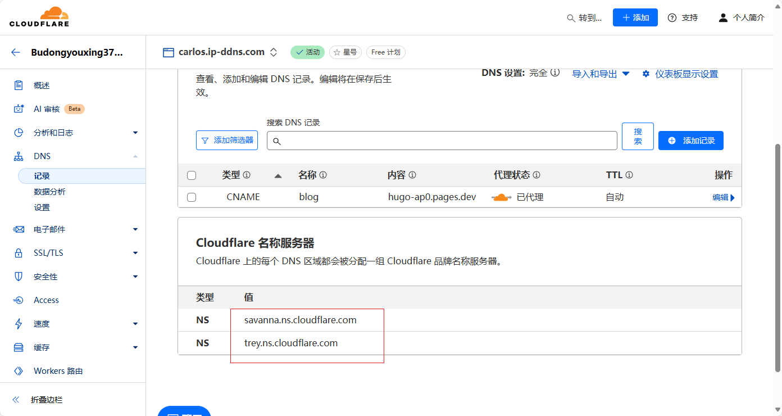782x416 pixels.
Task: Click the browser window icon beside domain
Action: tap(169, 52)
